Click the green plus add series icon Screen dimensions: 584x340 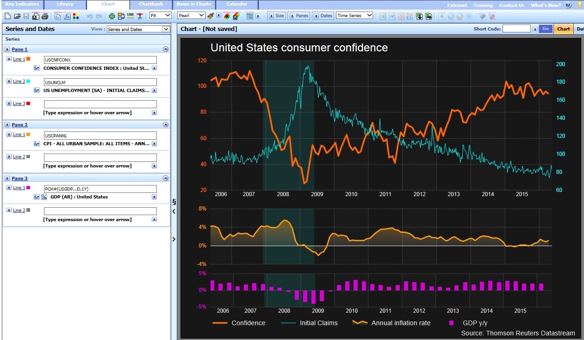112,16
